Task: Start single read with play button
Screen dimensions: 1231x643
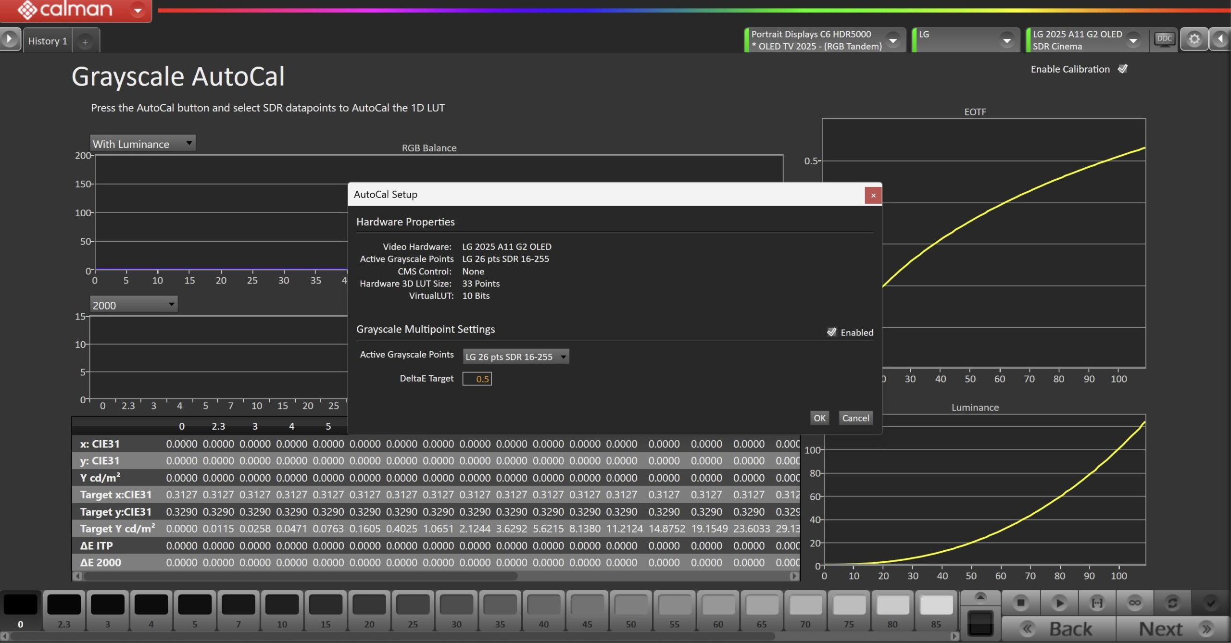Action: click(1058, 603)
